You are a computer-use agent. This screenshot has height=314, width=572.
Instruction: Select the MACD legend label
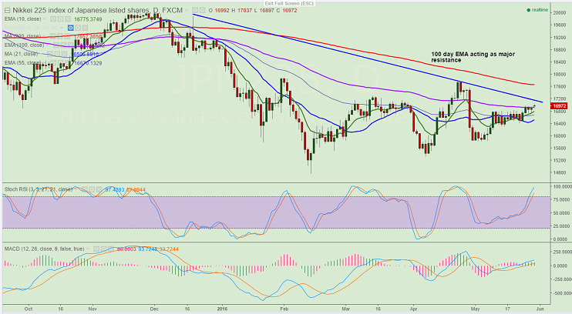click(x=45, y=249)
